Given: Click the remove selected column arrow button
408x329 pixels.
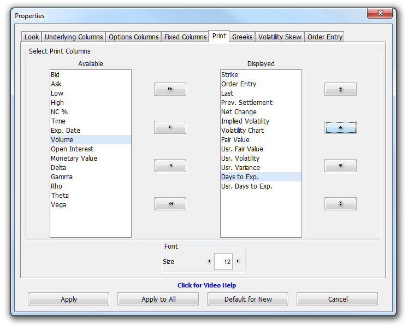Looking at the screenshot, I should tap(170, 166).
